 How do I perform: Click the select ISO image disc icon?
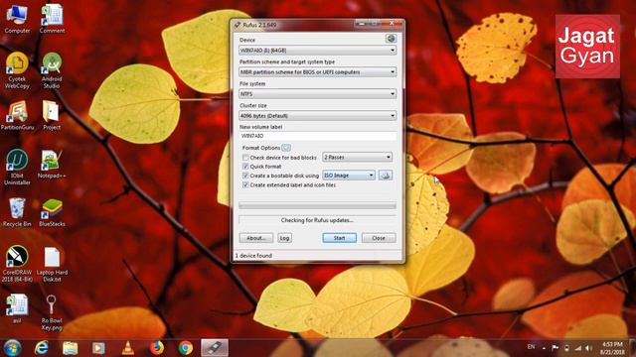click(x=386, y=176)
